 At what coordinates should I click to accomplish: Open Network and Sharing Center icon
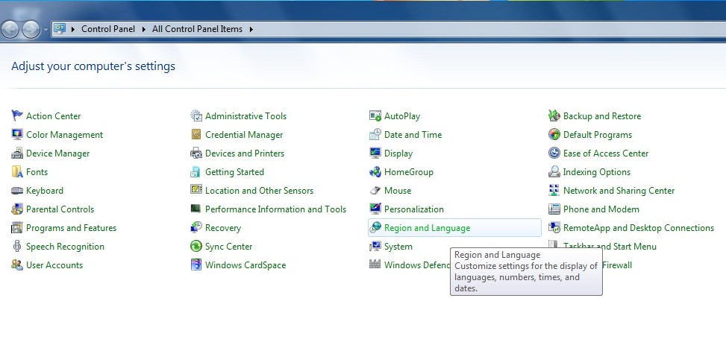click(554, 191)
